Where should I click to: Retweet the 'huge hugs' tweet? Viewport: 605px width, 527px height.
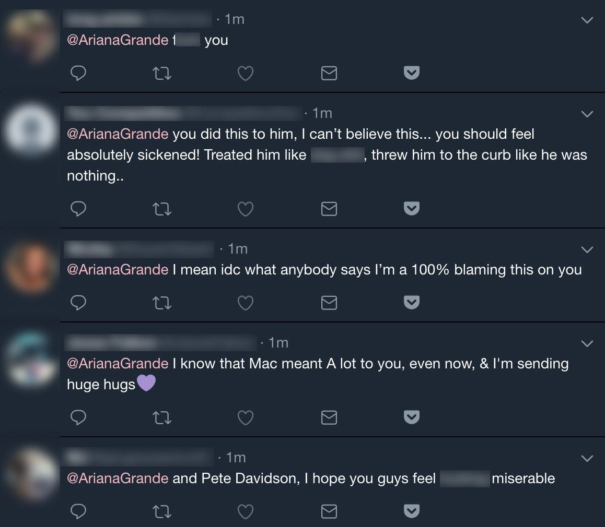pos(162,417)
